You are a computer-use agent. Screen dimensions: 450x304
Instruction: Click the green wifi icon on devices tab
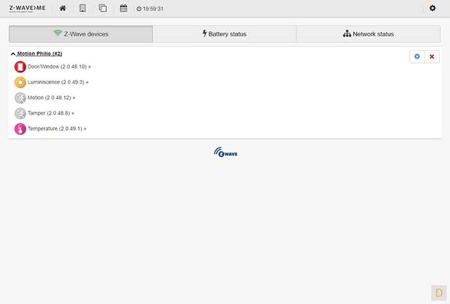click(x=57, y=33)
